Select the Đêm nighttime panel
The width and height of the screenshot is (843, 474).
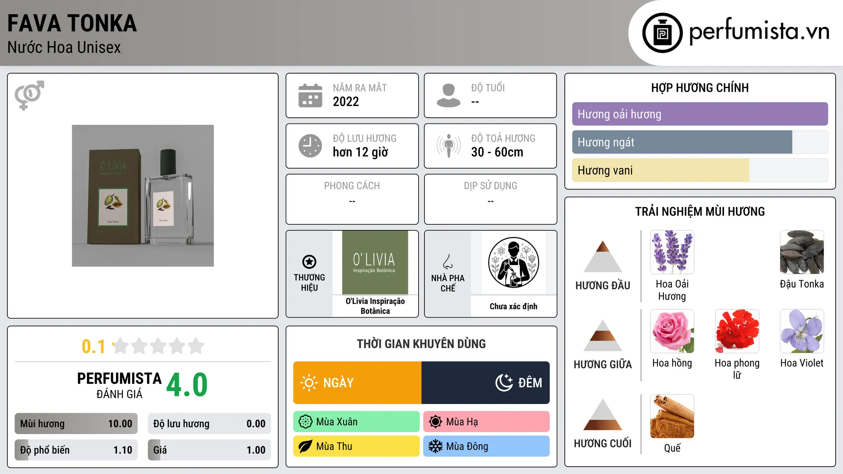pos(486,383)
